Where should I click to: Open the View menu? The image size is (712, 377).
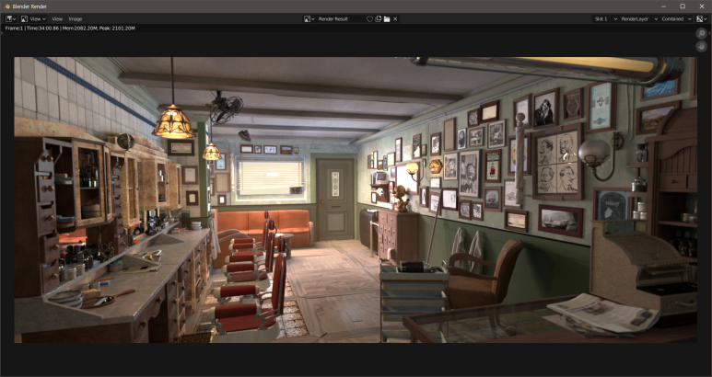coord(57,18)
